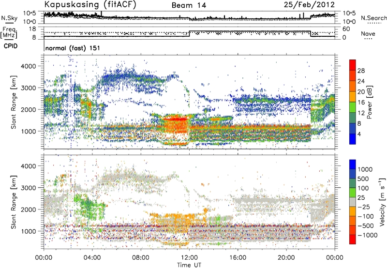Click the gray segment of Velocity colorbar
Image resolution: width=387 pixels, height=268 pixels.
(x=353, y=202)
